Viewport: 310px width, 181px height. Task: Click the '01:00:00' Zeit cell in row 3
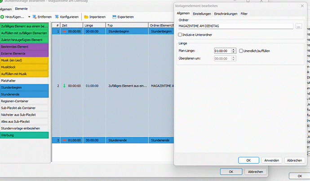pos(71,140)
